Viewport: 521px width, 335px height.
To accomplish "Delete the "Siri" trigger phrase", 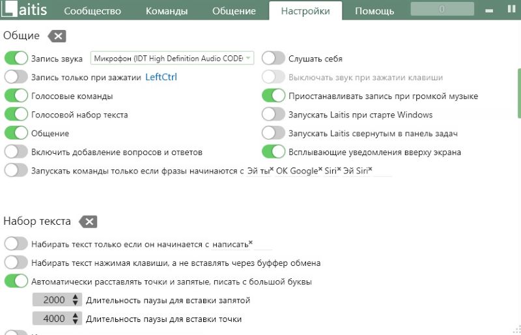I will pyautogui.click(x=339, y=169).
